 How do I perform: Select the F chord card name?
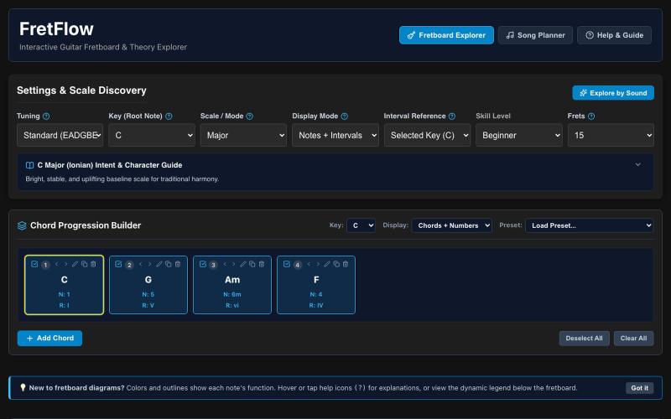[x=316, y=280]
